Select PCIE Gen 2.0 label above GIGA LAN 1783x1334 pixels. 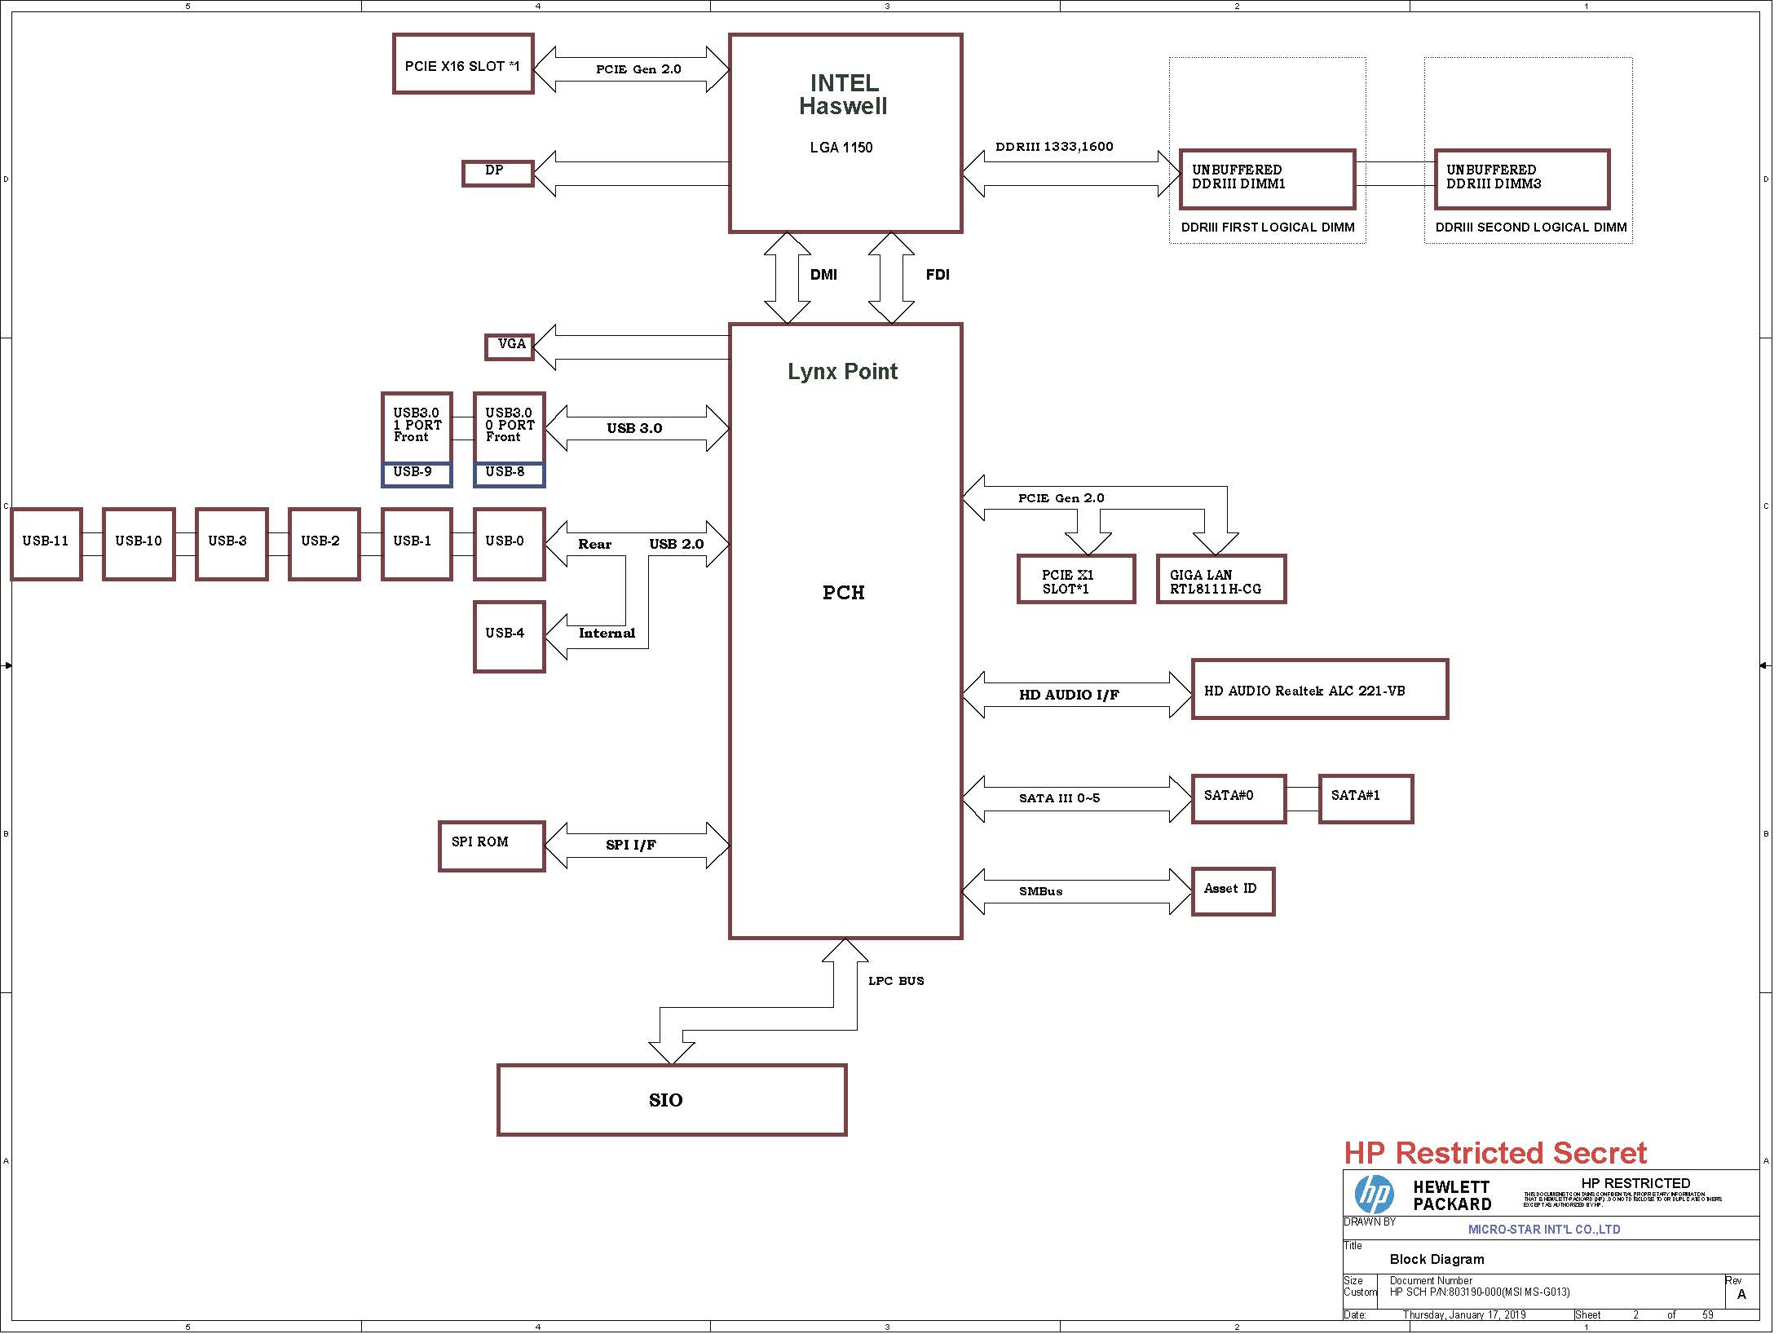click(x=1061, y=498)
